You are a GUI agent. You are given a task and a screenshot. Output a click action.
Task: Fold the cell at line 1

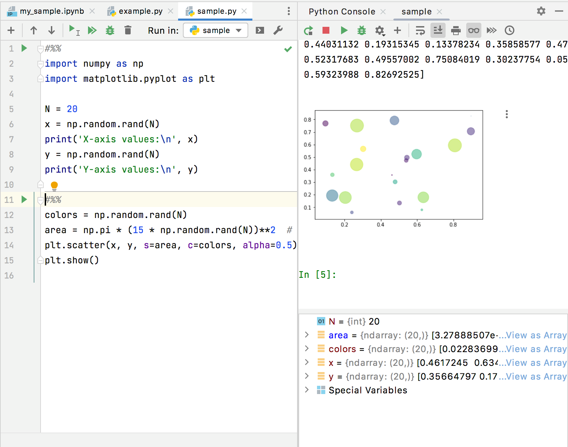[40, 49]
